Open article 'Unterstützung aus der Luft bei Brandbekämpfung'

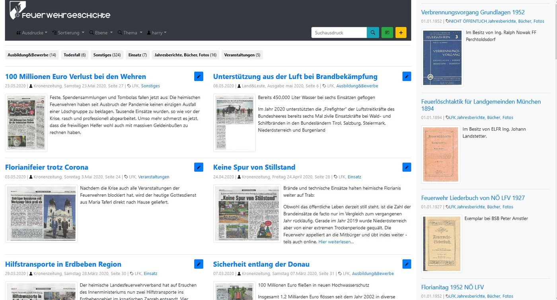click(295, 77)
